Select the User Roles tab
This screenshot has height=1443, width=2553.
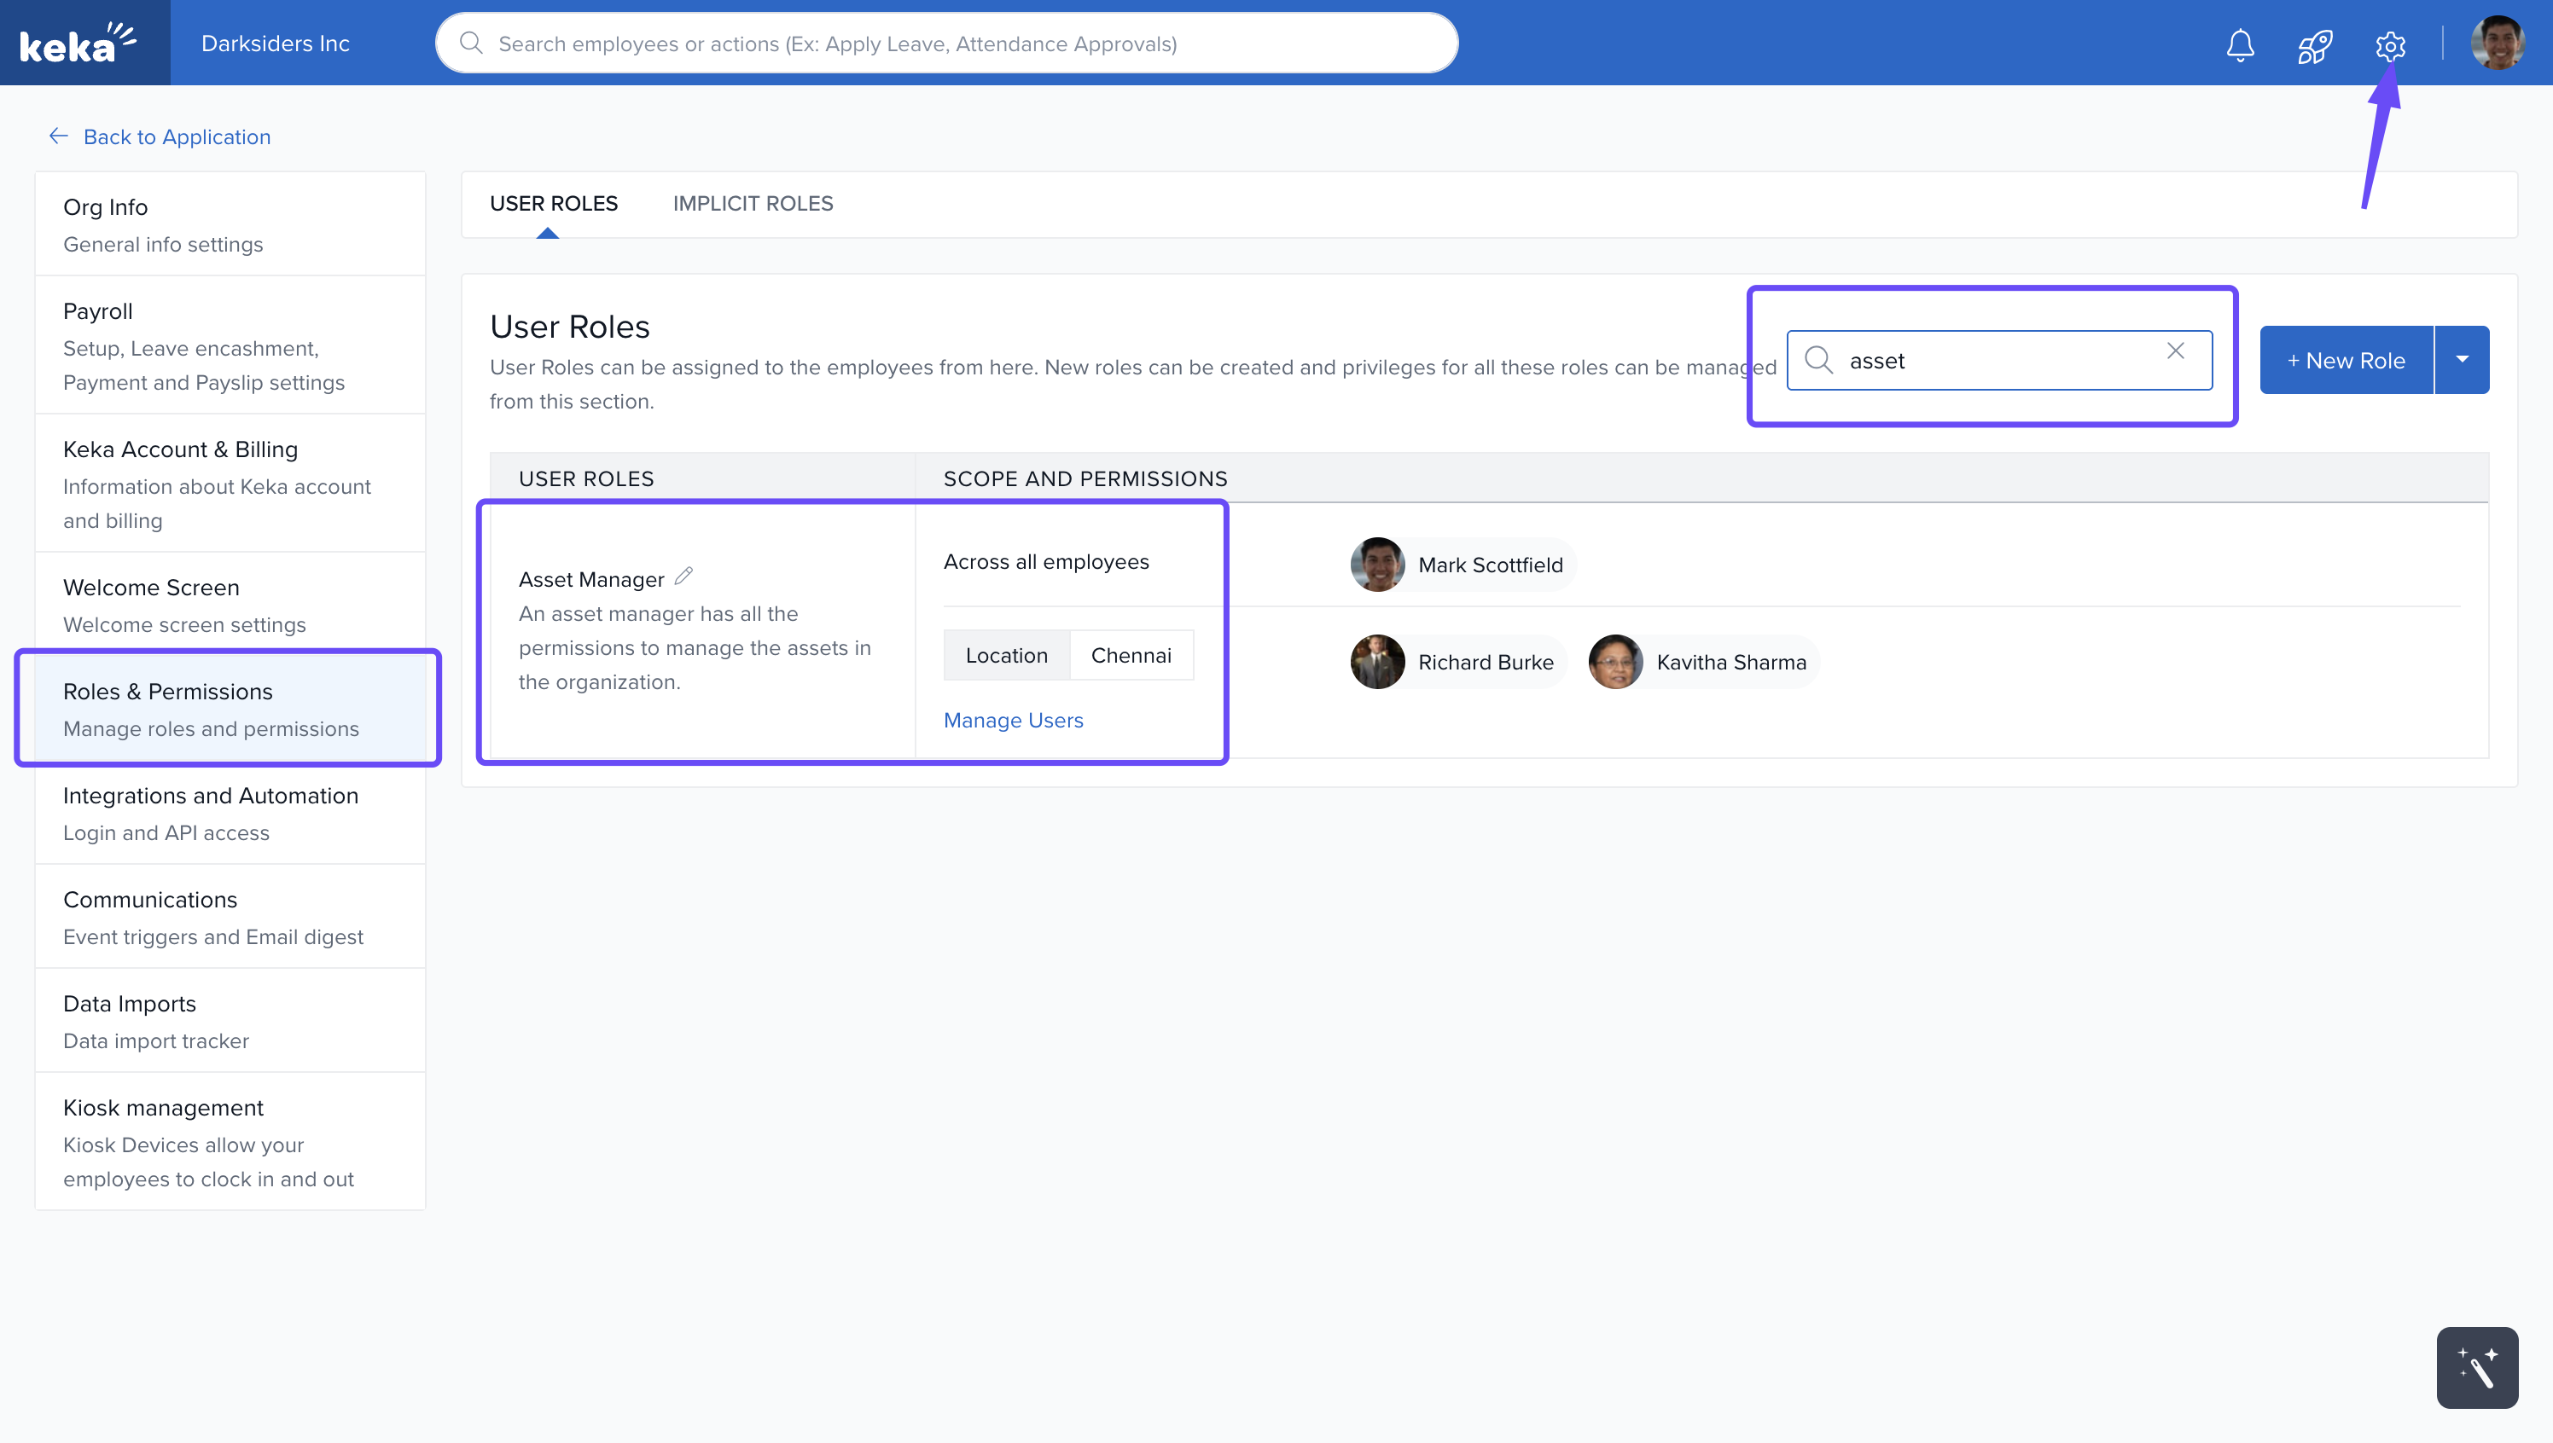tap(553, 203)
